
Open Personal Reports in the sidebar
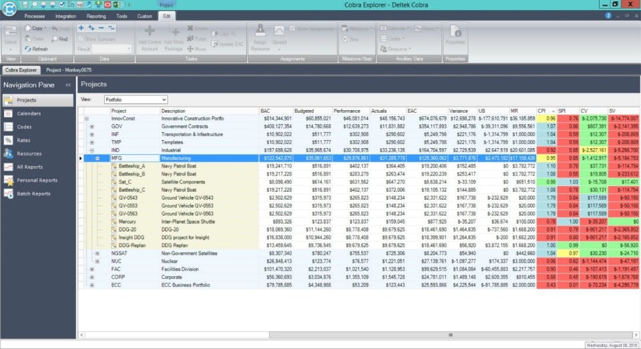point(37,180)
